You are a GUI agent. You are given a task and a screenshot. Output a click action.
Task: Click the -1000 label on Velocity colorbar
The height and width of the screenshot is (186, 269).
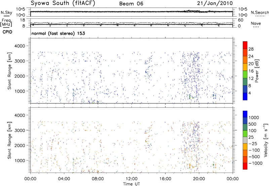[x=255, y=163]
